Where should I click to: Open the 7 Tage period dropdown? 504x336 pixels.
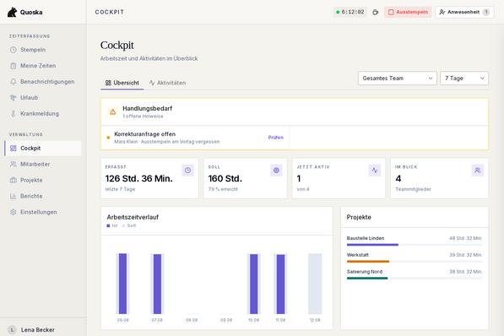[x=464, y=79]
